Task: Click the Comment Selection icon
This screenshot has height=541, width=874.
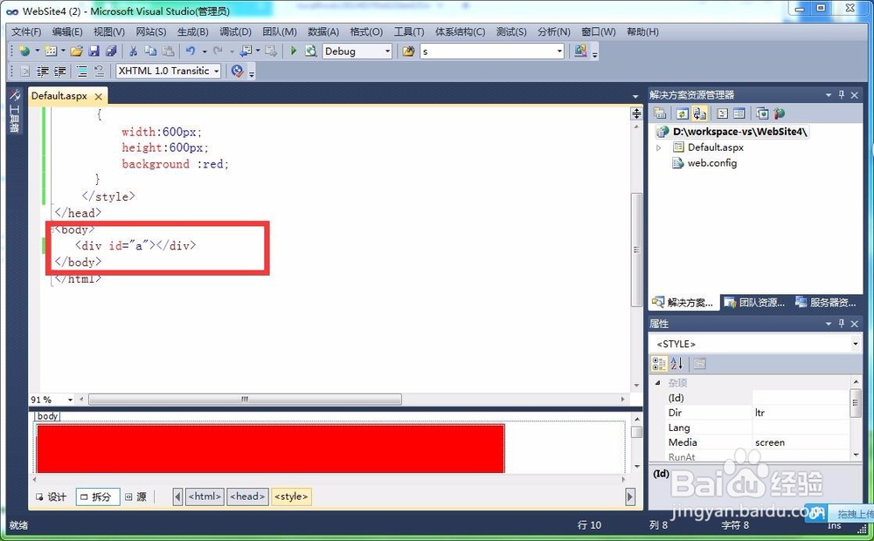Action: click(x=82, y=72)
